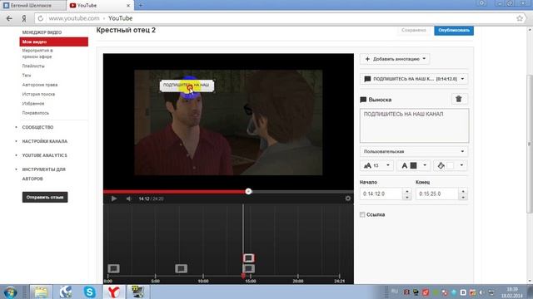Select the annotation marker near 7:30 on timeline
The width and height of the screenshot is (533, 299).
point(182,268)
